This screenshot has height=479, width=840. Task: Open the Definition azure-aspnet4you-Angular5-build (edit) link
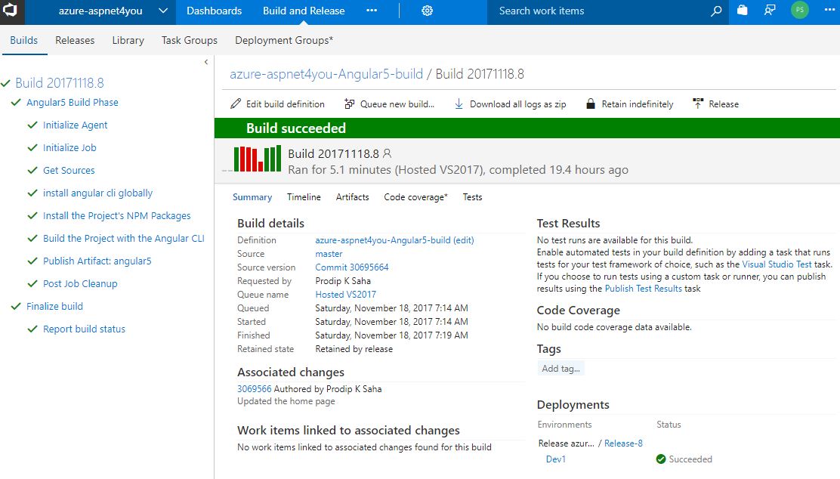tap(395, 240)
